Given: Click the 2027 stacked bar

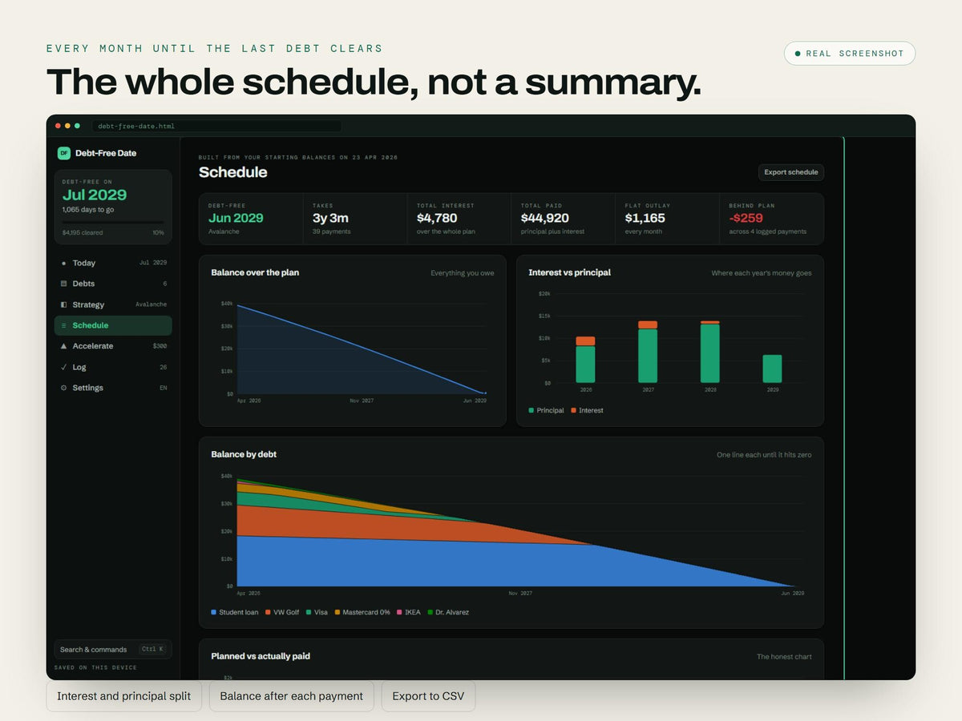Looking at the screenshot, I should (x=648, y=352).
